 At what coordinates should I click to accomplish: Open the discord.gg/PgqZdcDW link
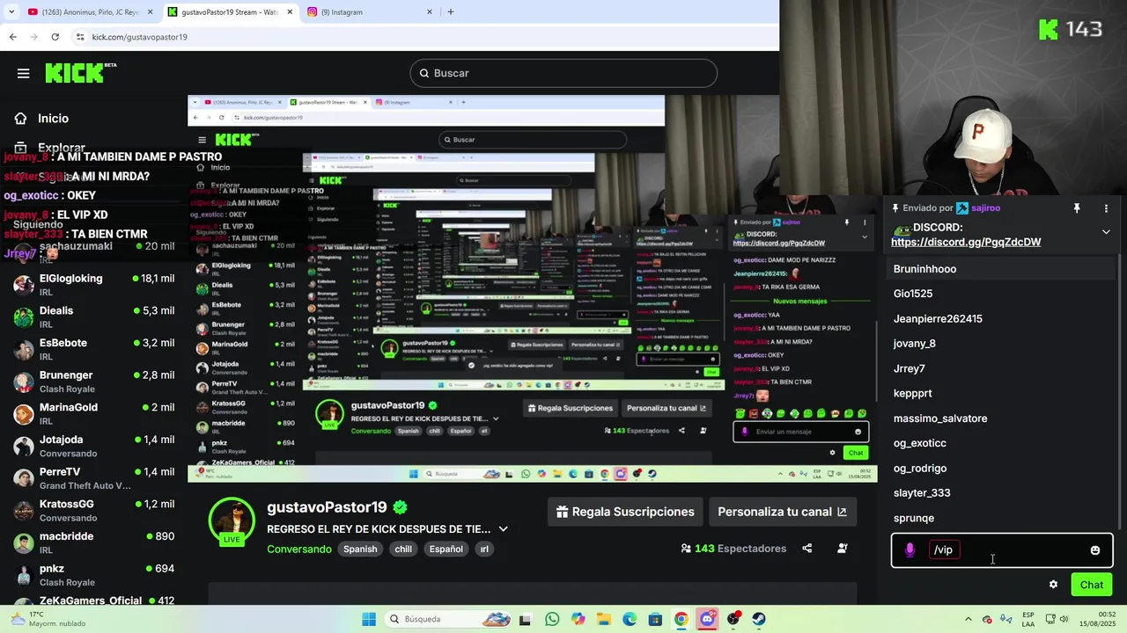[966, 242]
